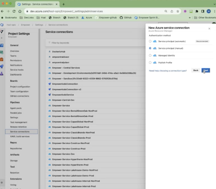Screen dimensions: 216x189
Task: Open XAML build services
Action: click(20, 136)
